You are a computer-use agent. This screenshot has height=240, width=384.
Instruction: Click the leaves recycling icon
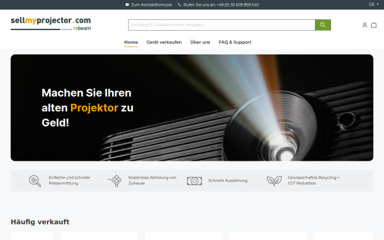pyautogui.click(x=274, y=180)
